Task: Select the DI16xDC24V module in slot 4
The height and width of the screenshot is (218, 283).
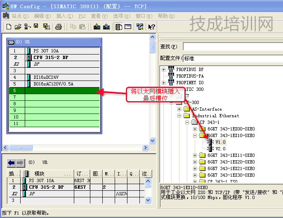Action: [54, 77]
